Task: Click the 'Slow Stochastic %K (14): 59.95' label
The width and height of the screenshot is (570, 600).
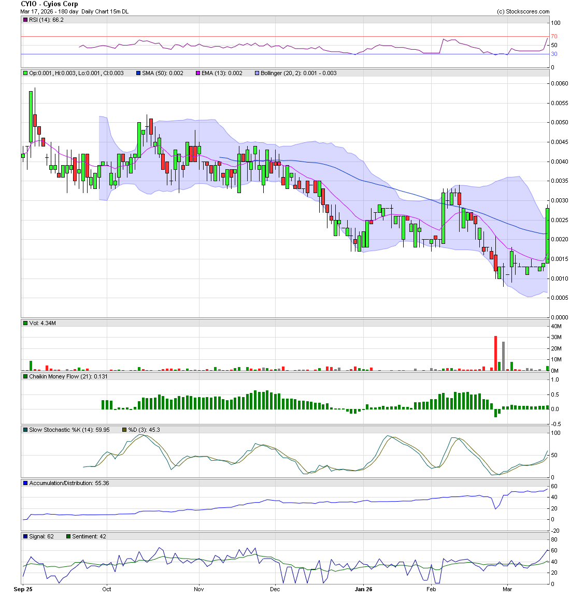Action: (x=69, y=430)
